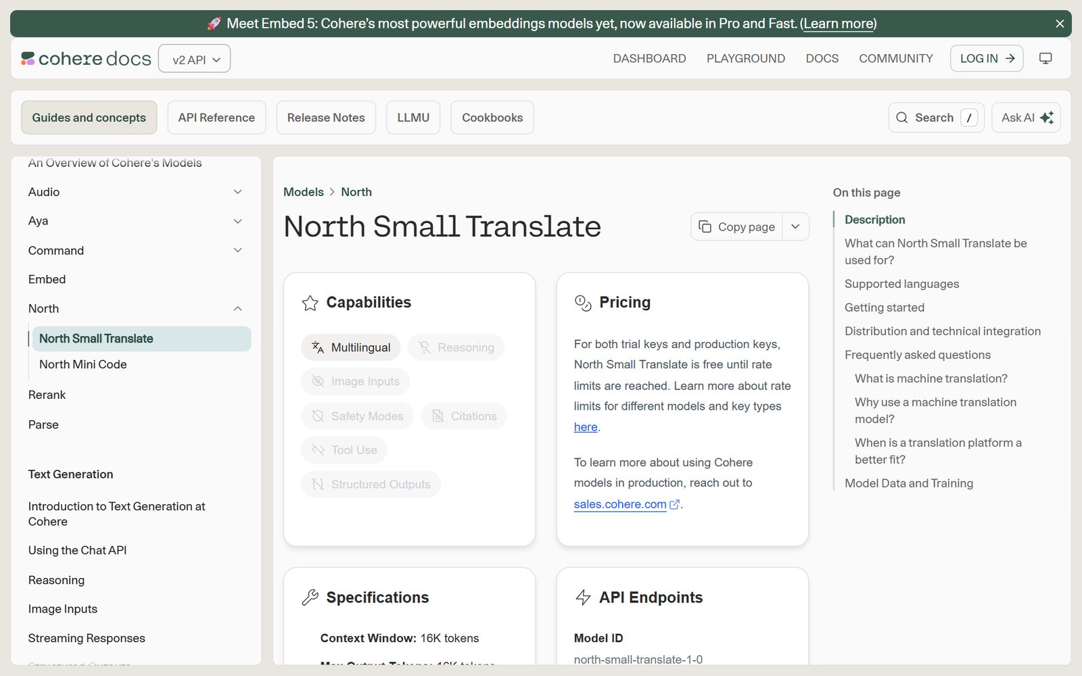This screenshot has height=676, width=1082.
Task: Open North Mini Code in the sidebar
Action: [x=83, y=364]
